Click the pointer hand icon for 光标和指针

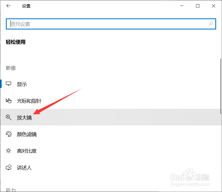(8, 101)
